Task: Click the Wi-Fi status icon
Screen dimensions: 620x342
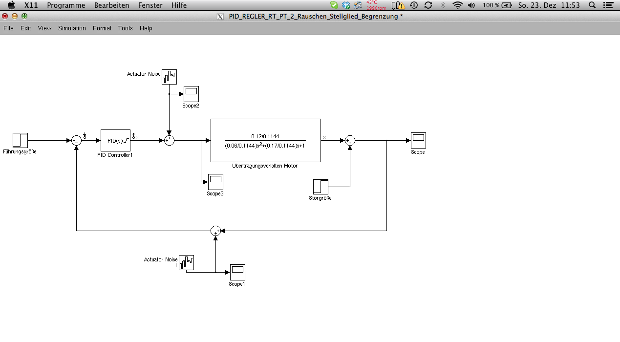Action: tap(457, 5)
